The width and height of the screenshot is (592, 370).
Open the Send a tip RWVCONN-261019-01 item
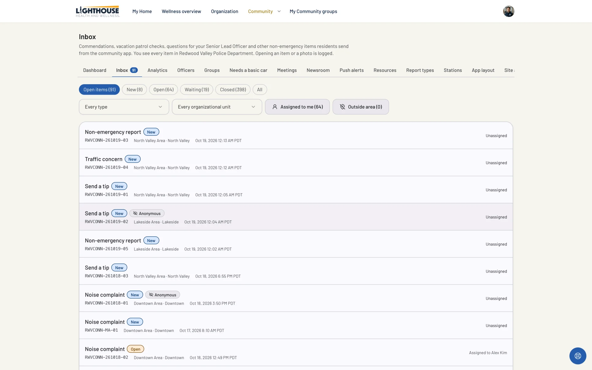[x=296, y=190]
